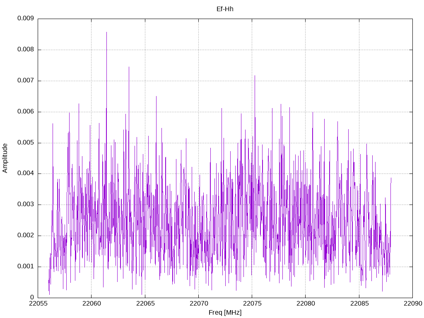Screen dimensions: 424x318
Task: Click the 22080 x-axis tick label
Action: (306, 304)
